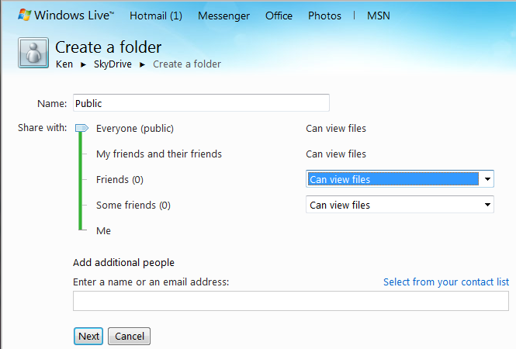Click the folder Name field containing Public
The height and width of the screenshot is (349, 516).
[x=201, y=103]
